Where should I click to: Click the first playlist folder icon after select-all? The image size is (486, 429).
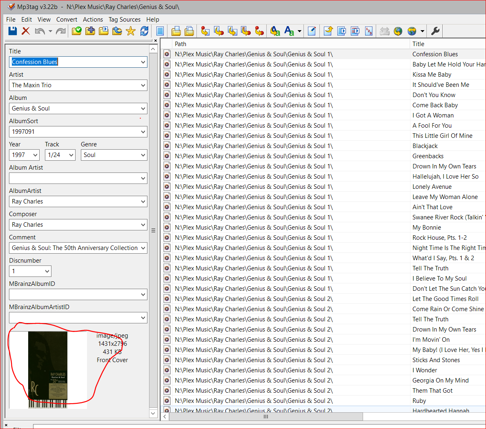coord(176,31)
